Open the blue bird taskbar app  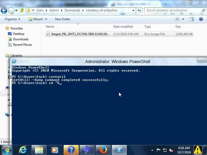[x=87, y=150]
